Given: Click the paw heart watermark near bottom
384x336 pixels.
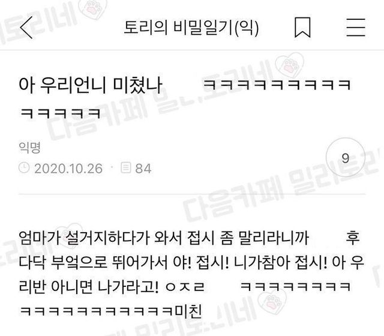Looking at the screenshot, I should 272,302.
